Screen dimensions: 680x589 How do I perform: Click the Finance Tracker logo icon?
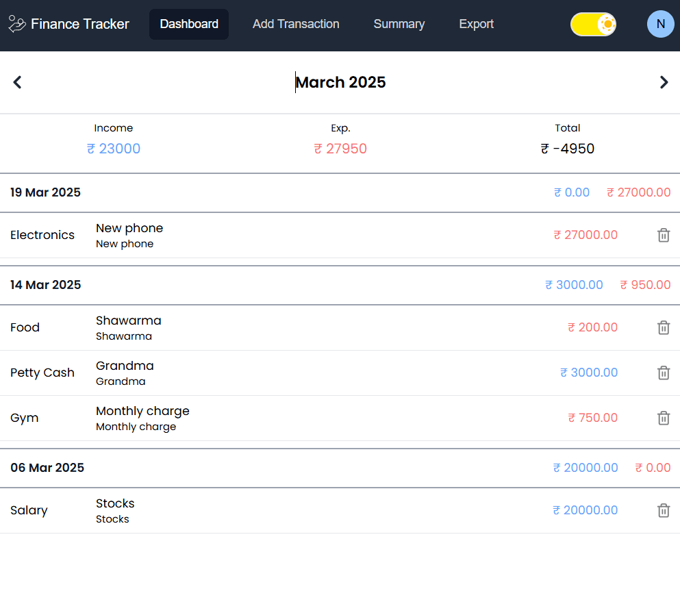(17, 24)
